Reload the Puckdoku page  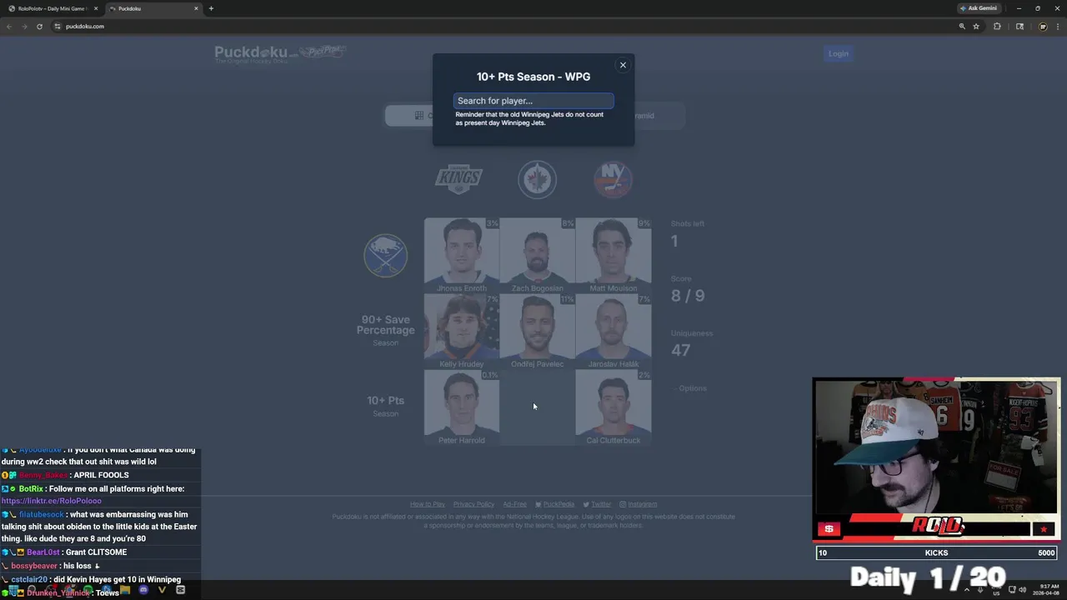pyautogui.click(x=39, y=26)
